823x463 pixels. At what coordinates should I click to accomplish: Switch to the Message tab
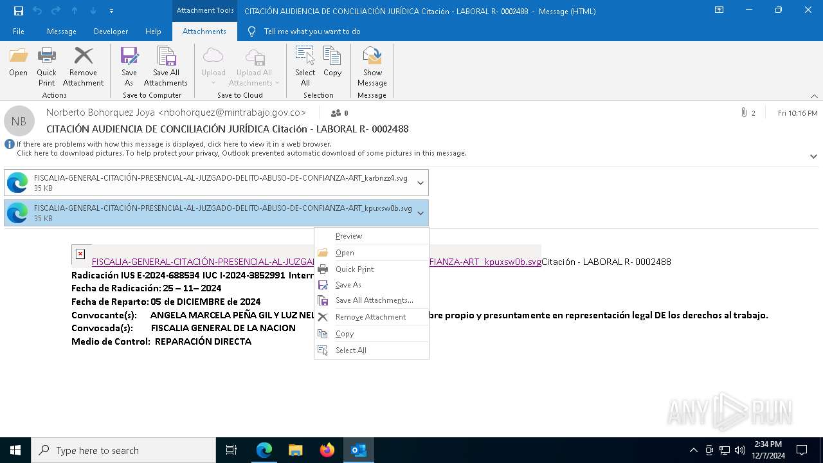[x=62, y=32]
